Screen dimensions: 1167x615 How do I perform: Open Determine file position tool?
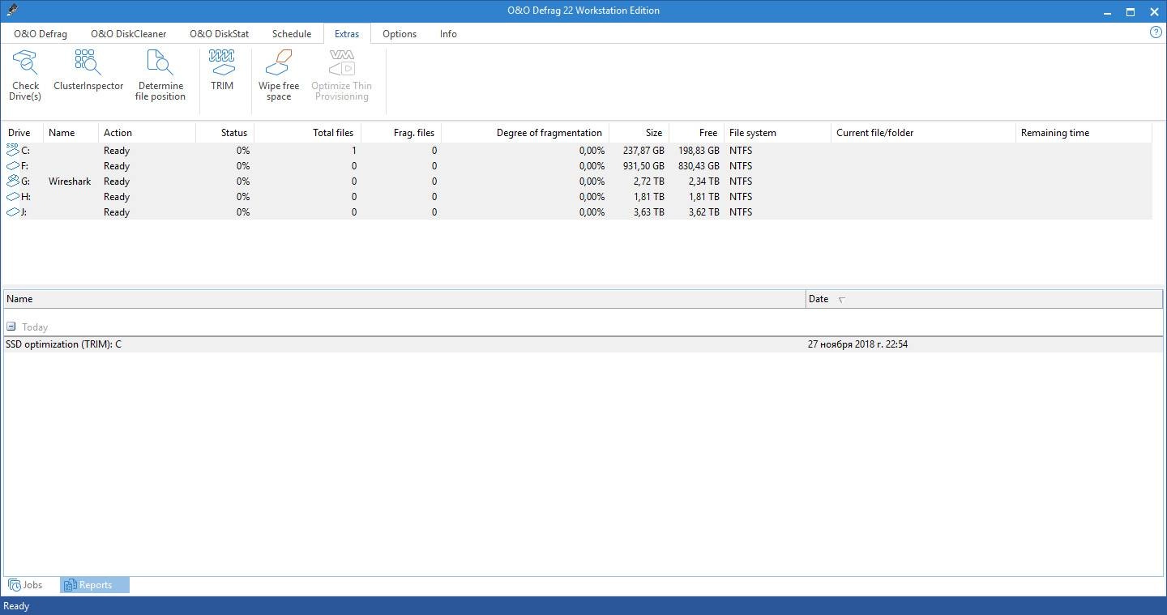point(160,75)
